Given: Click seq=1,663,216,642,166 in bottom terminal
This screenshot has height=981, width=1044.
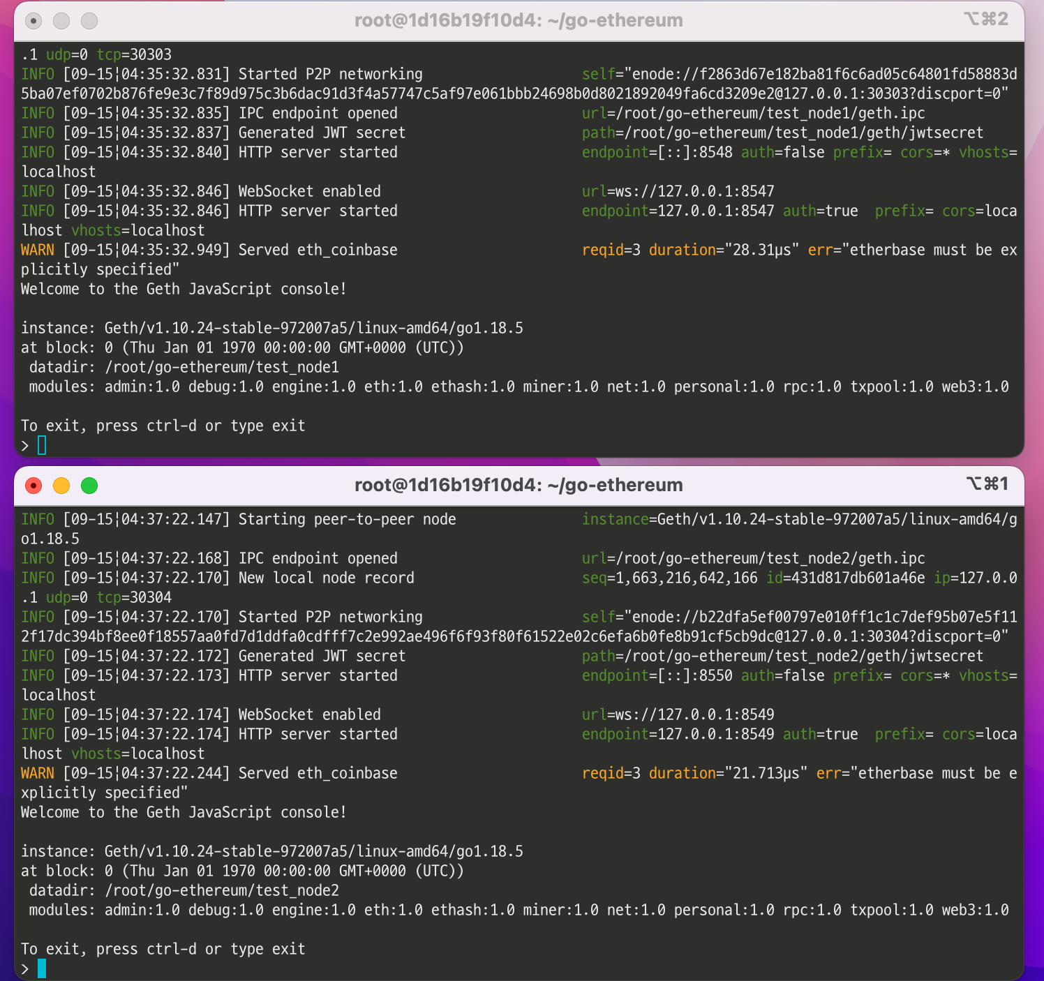Looking at the screenshot, I should (670, 578).
